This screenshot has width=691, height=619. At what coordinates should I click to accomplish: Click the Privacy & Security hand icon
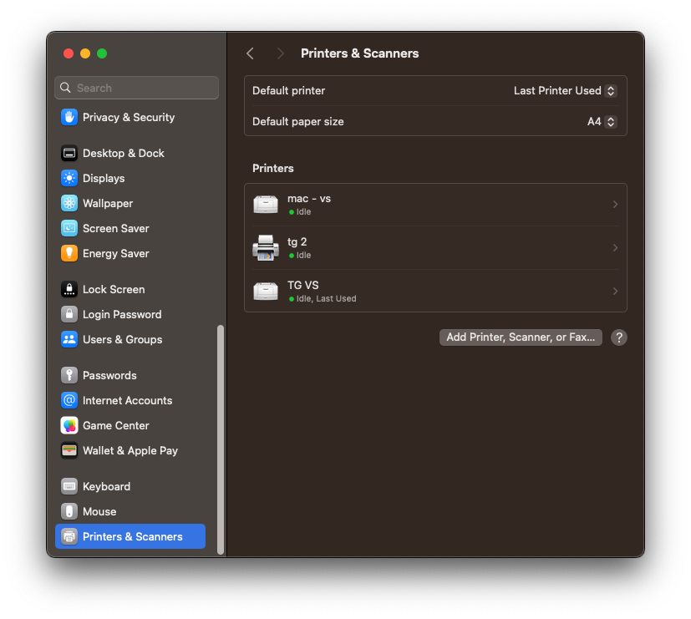[69, 117]
